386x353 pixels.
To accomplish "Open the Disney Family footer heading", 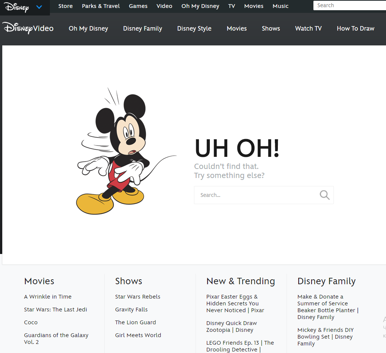I will [x=326, y=281].
